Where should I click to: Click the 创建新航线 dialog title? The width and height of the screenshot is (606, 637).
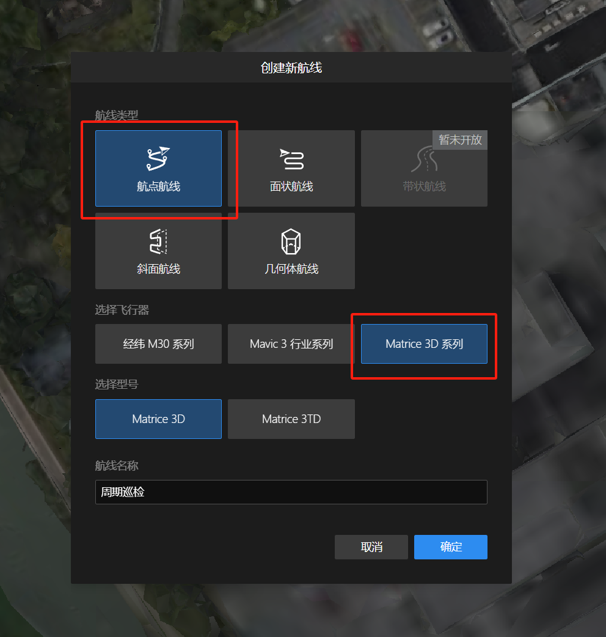pyautogui.click(x=291, y=67)
